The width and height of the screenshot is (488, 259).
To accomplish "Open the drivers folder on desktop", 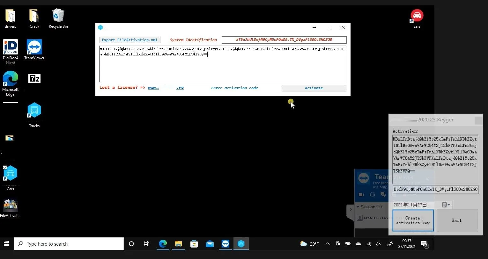I will coord(10,19).
